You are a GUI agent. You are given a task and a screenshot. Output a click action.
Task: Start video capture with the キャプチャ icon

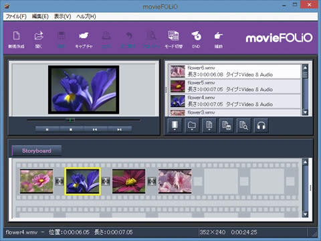(x=84, y=39)
